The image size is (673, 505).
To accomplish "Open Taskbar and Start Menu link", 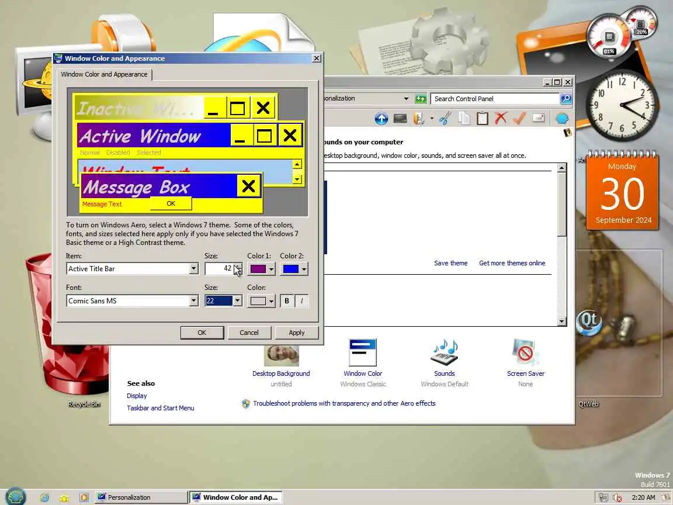I will pos(161,408).
